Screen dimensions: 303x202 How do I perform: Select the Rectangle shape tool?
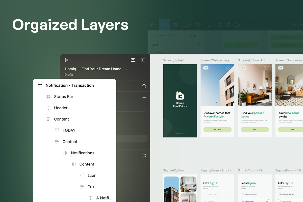coord(187,25)
